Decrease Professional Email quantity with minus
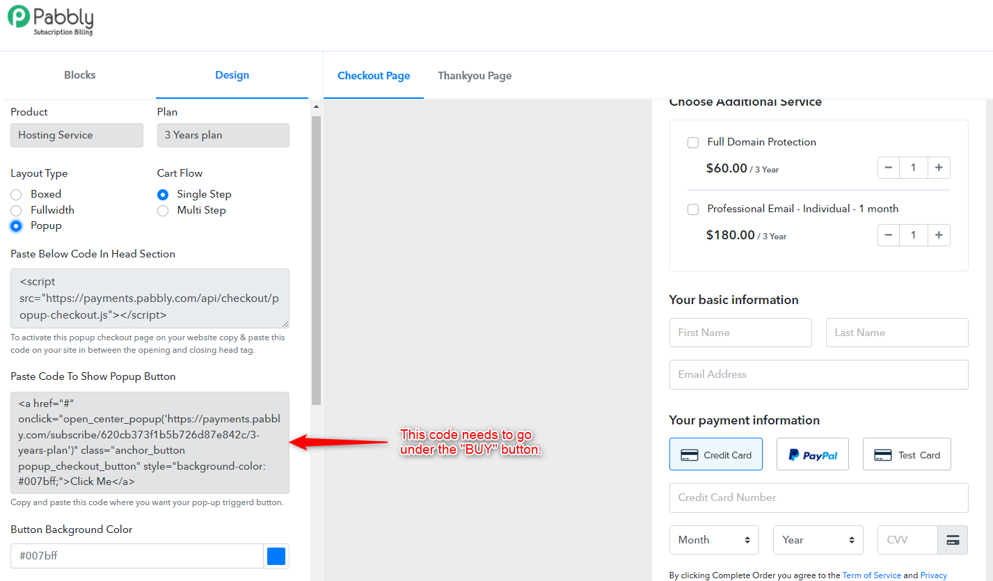The width and height of the screenshot is (993, 581). tap(889, 234)
